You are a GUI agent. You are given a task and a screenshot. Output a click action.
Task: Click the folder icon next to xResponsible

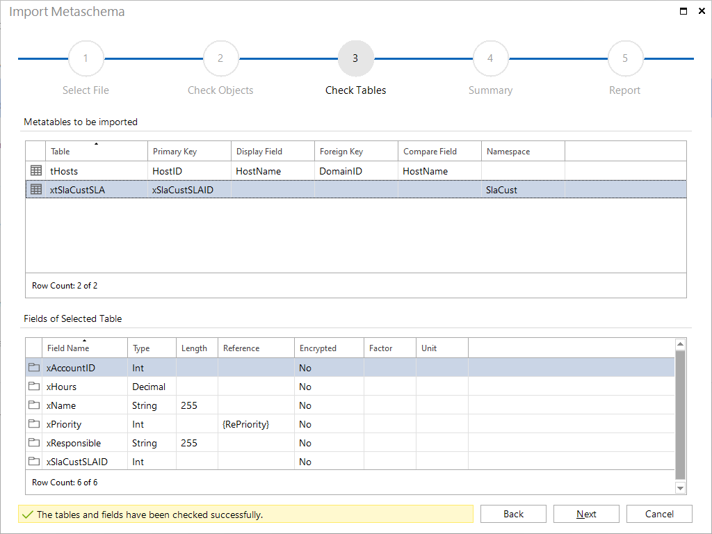34,443
